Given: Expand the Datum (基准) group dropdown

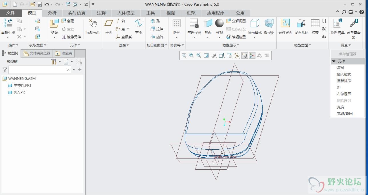Looking at the screenshot, I should click(124, 45).
